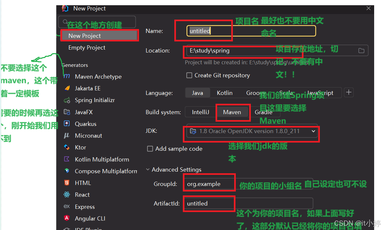
Task: Click the ArtifactId field
Action: tap(249, 204)
